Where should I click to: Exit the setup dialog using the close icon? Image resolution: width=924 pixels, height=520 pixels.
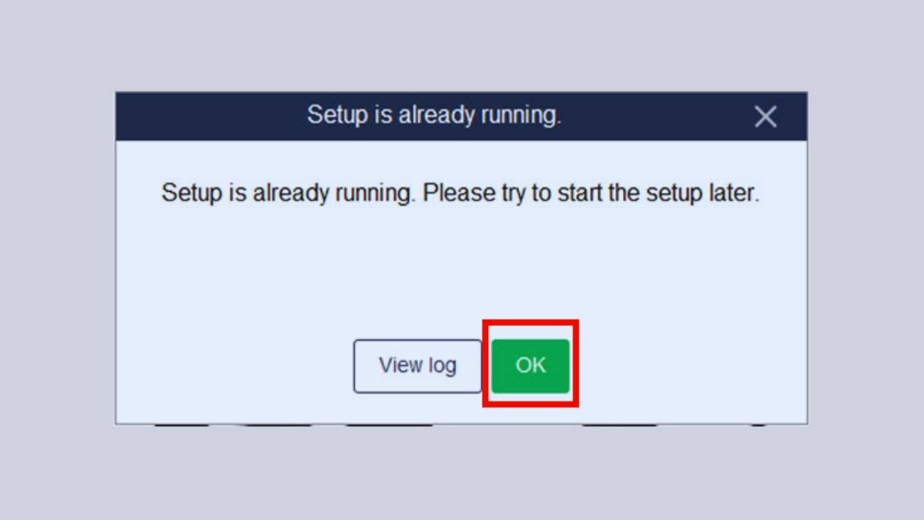point(765,117)
